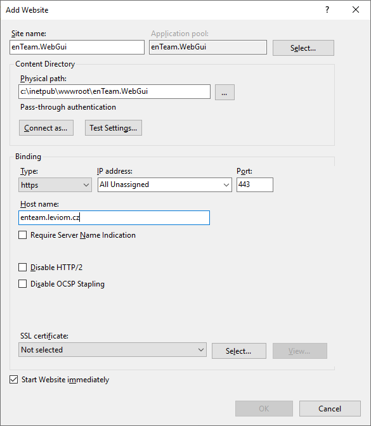Click the Add Website title text
This screenshot has width=371, height=426.
pyautogui.click(x=27, y=10)
